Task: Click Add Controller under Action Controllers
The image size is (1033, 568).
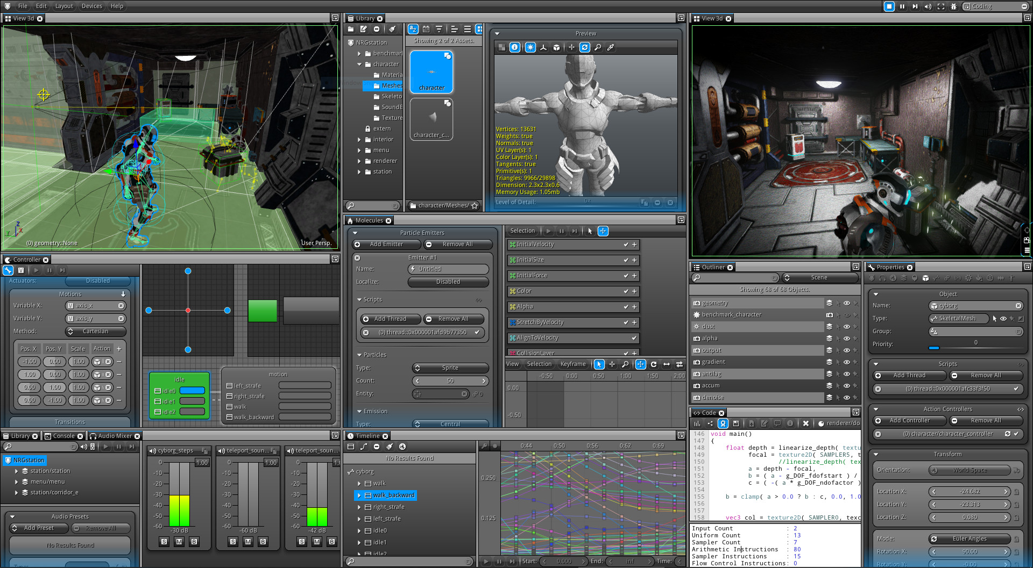Action: coord(909,420)
